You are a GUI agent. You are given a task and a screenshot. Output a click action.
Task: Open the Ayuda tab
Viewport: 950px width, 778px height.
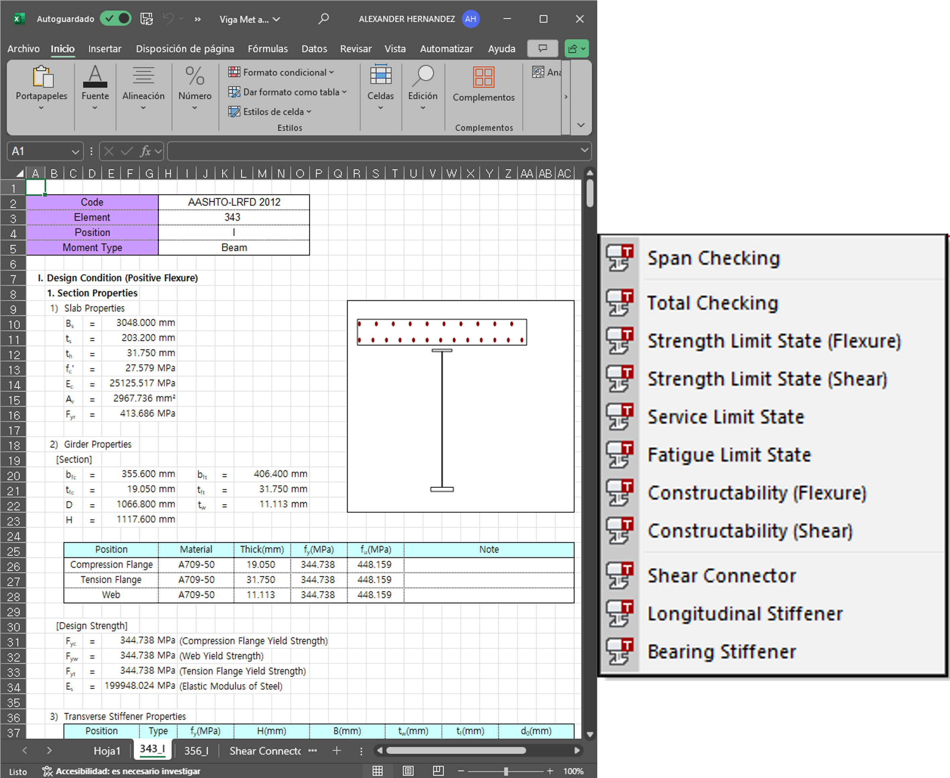tap(501, 48)
